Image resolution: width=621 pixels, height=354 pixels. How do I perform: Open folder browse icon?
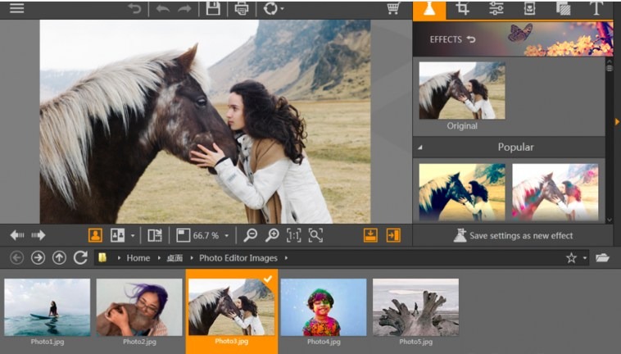(602, 258)
